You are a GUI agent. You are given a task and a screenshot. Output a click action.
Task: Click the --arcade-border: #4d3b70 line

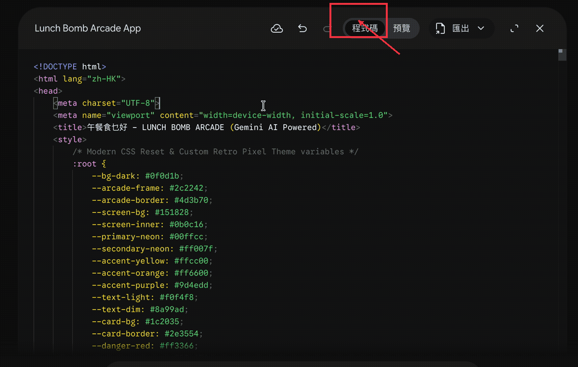coord(152,200)
